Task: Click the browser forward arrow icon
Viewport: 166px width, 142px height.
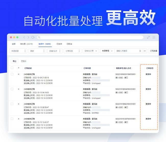Action: coord(28,37)
